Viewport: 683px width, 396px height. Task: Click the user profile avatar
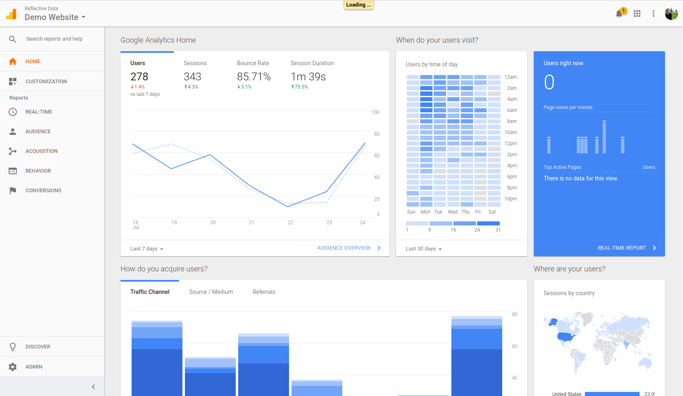click(671, 14)
